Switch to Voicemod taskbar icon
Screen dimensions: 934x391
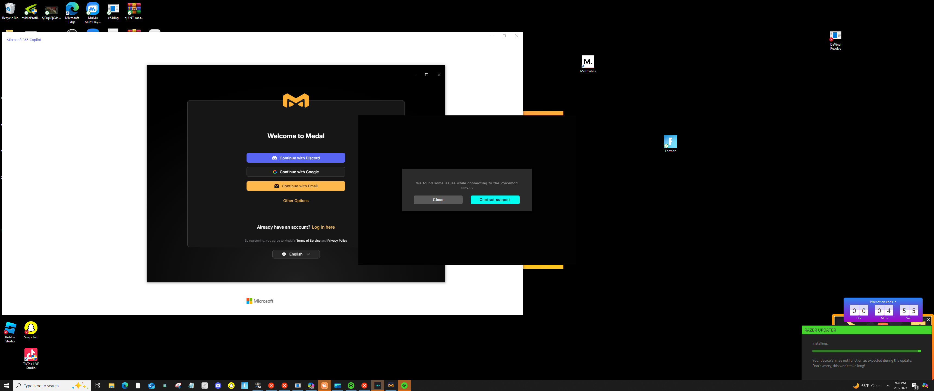tap(377, 386)
